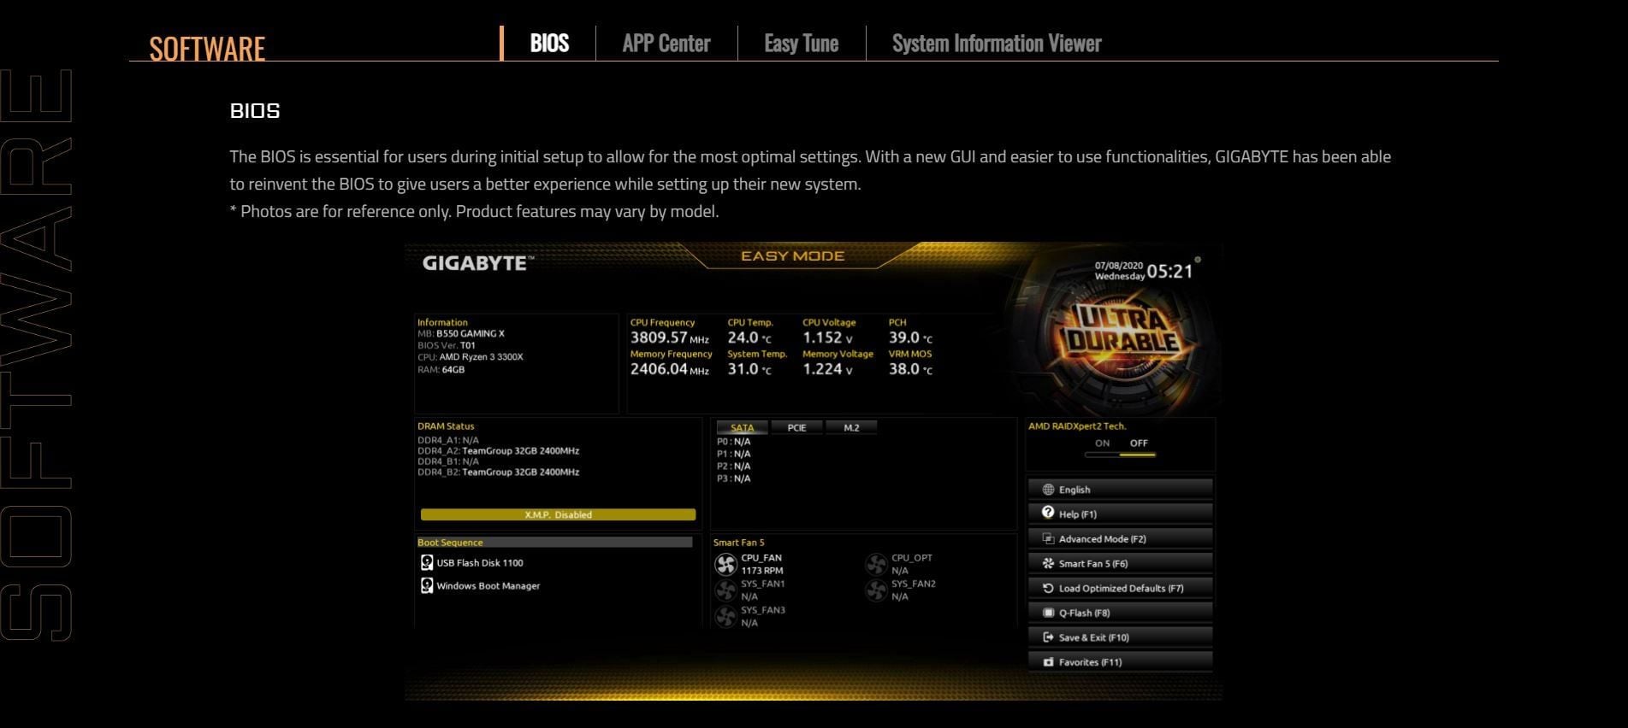Viewport: 1628px width, 728px height.
Task: Click the Q-Flash chip icon
Action: [1048, 613]
